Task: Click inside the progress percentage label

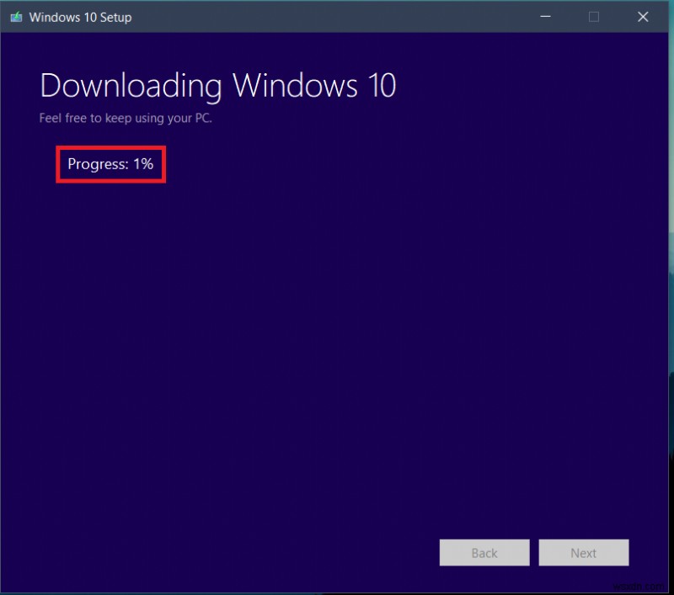Action: 110,164
